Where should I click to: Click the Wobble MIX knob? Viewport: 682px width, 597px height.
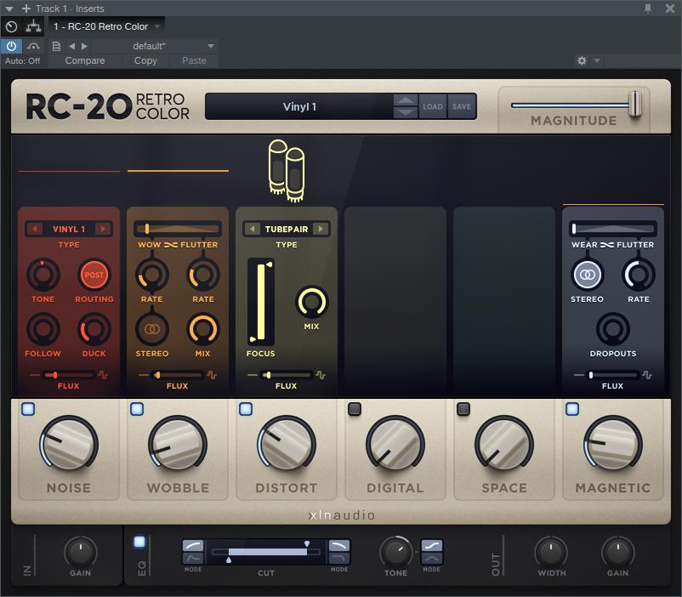(x=202, y=329)
